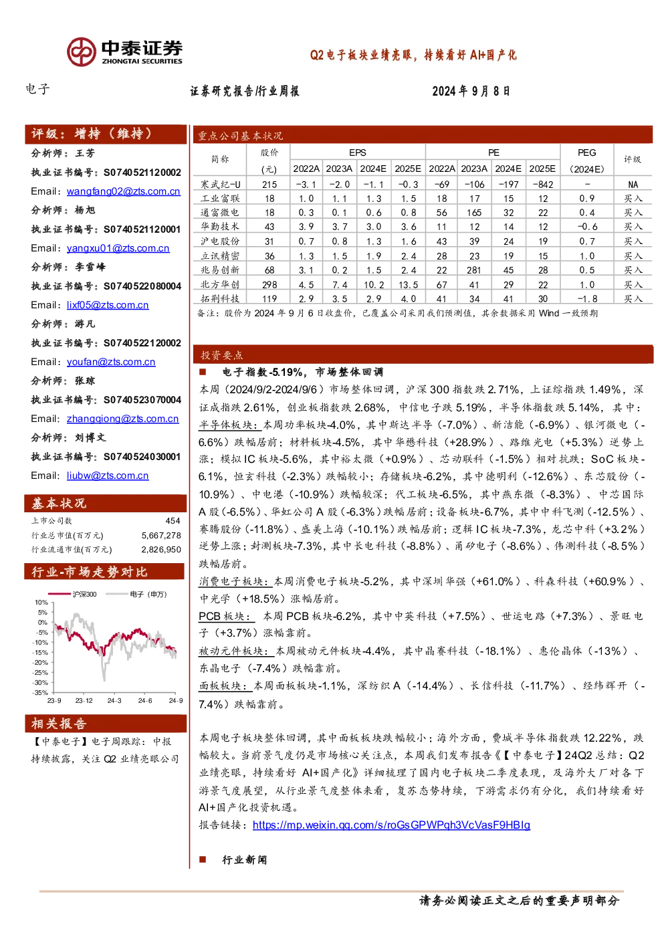Select the 拓荆科技 table row name

pos(220,299)
